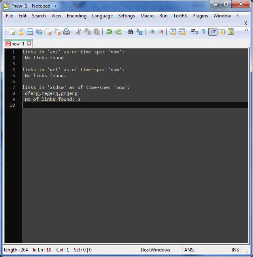Click the text "links in 'abc' as of time-spec"
Screen dimensions: 253x257
click(x=64, y=52)
